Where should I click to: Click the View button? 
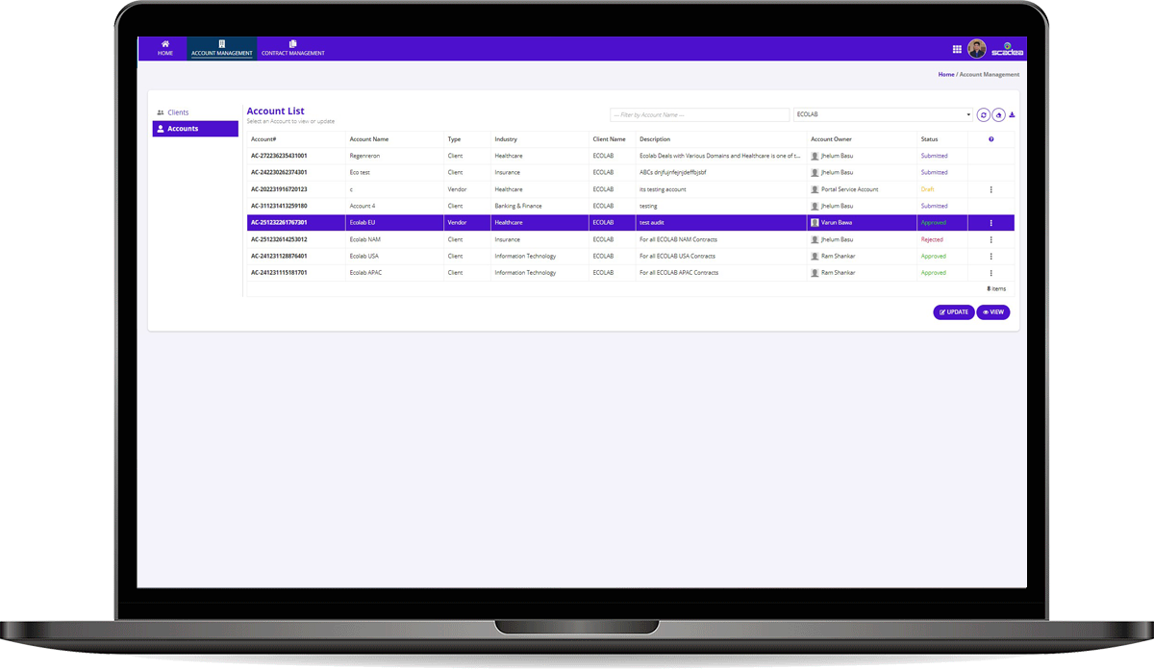click(x=993, y=312)
